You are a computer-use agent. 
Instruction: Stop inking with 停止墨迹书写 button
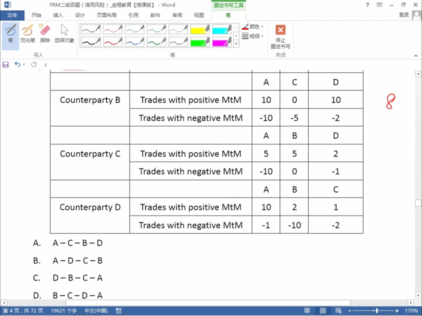coord(280,37)
